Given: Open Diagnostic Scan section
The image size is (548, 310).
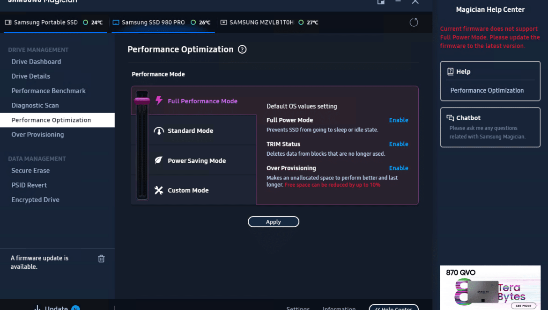Looking at the screenshot, I should click(x=35, y=105).
